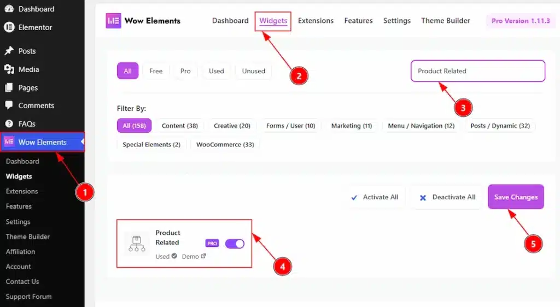Filter widgets by Free
Screen dimensions: 560x307
(x=156, y=71)
